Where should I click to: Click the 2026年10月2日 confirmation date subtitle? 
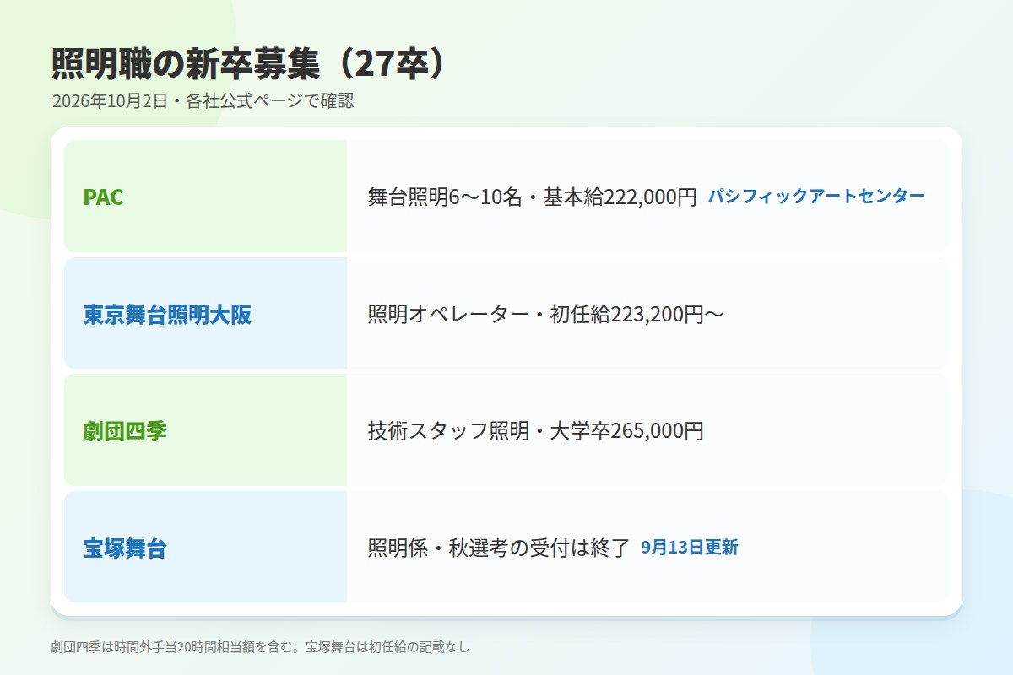pos(203,101)
